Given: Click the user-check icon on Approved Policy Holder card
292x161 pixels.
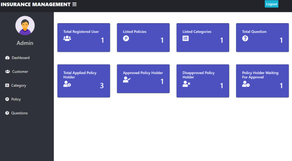Looking at the screenshot, I should 127,80.
